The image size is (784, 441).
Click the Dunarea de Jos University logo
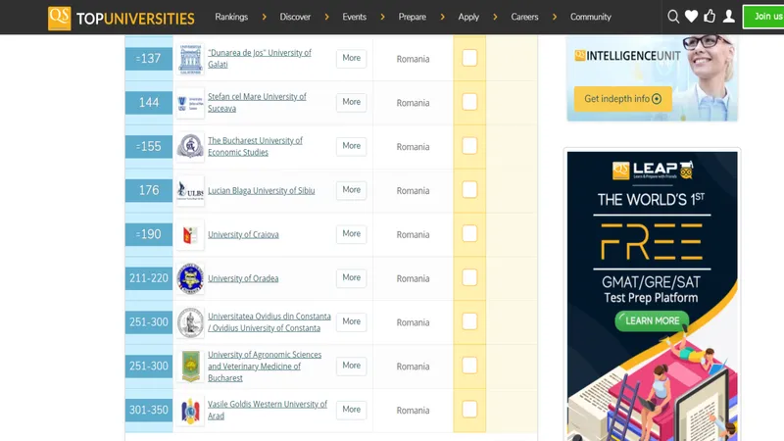190,59
